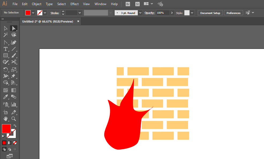Select the Slice tool
Screen dimensions: 264x159
[x=14, y=112]
